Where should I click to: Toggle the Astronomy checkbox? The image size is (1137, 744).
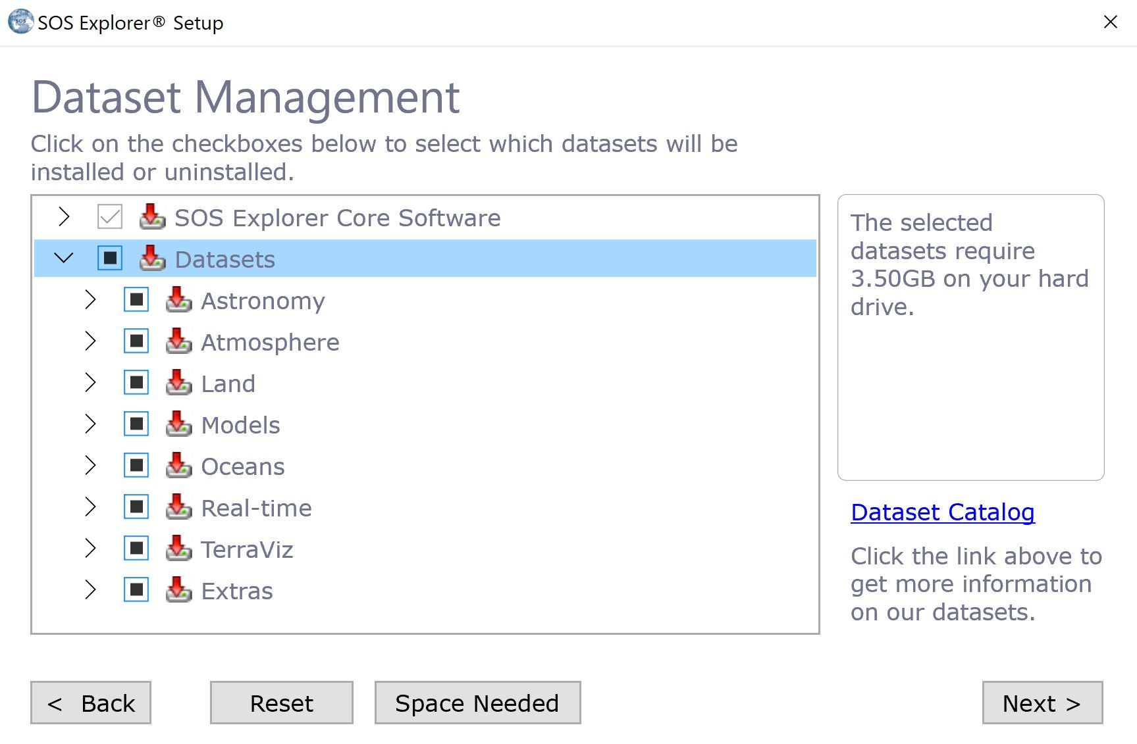pyautogui.click(x=136, y=299)
